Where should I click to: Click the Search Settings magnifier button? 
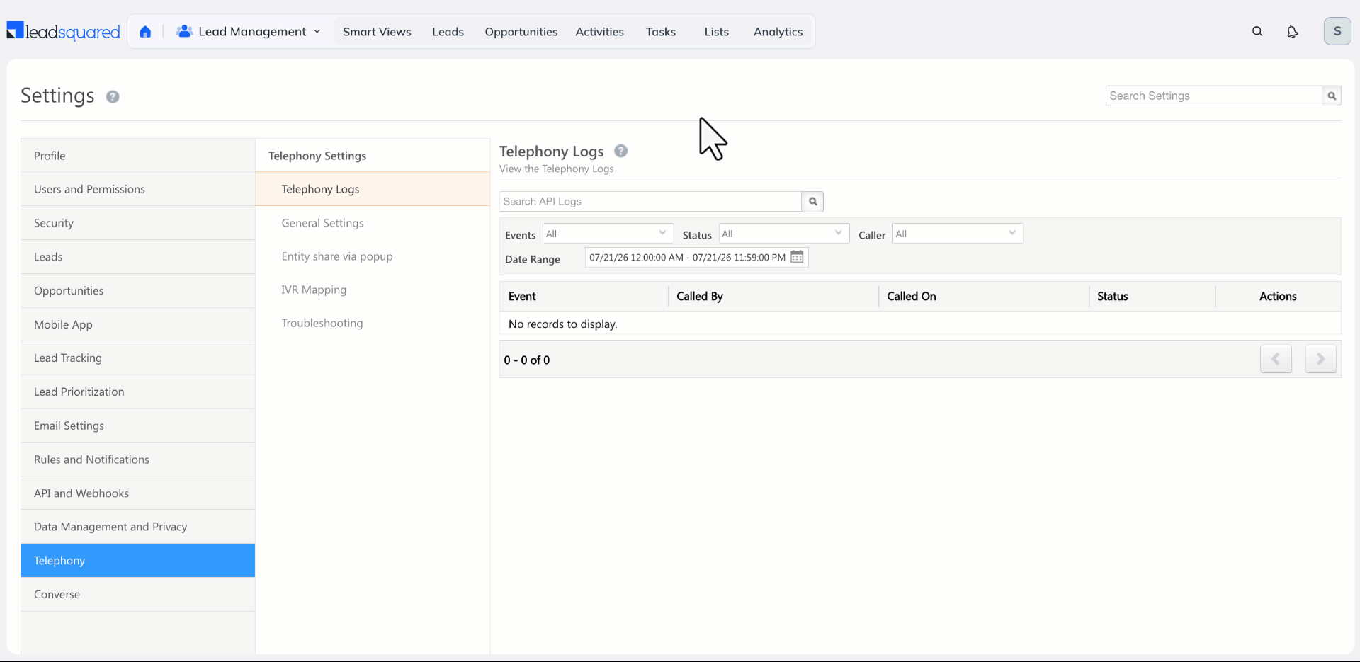point(1332,96)
